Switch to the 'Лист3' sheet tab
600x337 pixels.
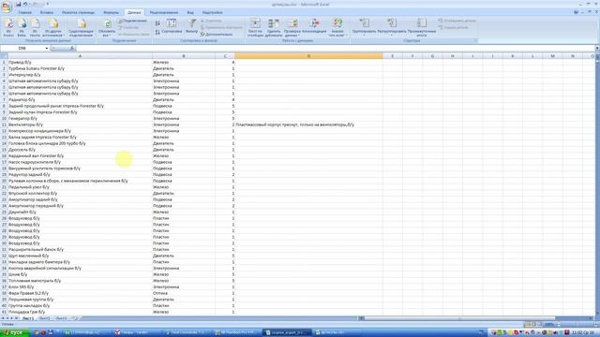[61, 318]
